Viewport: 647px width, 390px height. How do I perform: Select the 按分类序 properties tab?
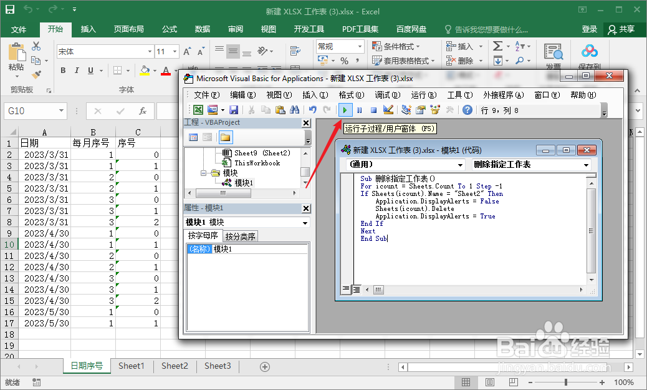[x=240, y=236]
